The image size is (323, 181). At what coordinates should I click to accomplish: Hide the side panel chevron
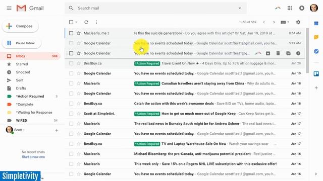[x=316, y=174]
